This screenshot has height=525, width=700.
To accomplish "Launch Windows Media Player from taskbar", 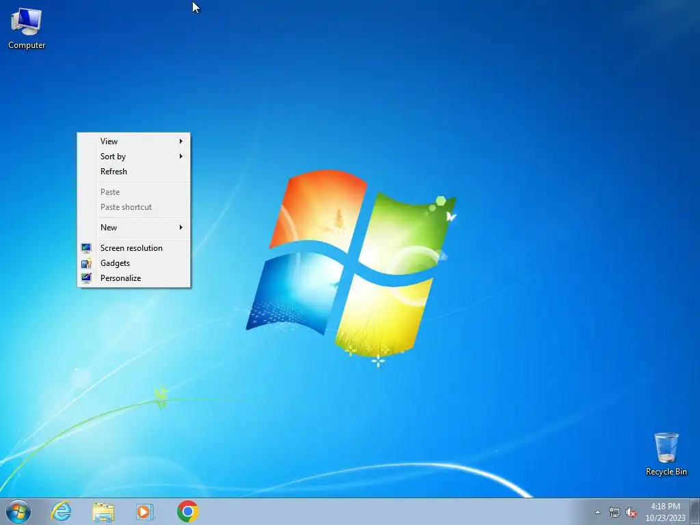I will pos(145,511).
